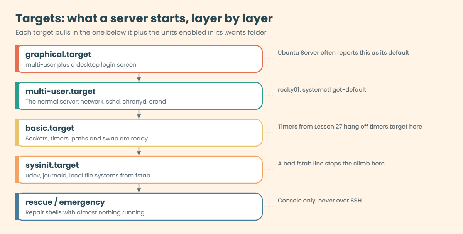
Task: Click "udev, journald, local file systems from fstab"
Action: pos(88,175)
